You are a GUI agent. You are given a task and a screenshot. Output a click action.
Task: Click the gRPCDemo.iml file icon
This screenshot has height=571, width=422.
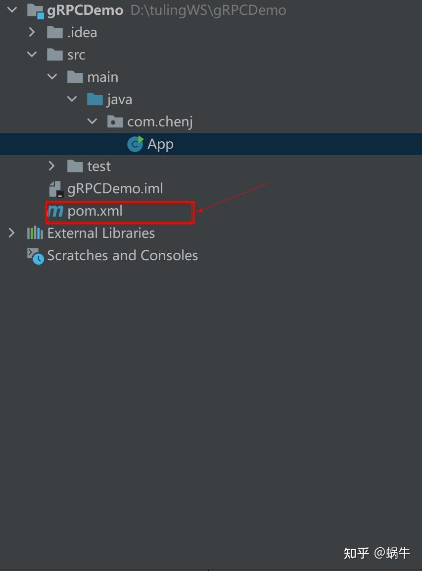pyautogui.click(x=56, y=189)
